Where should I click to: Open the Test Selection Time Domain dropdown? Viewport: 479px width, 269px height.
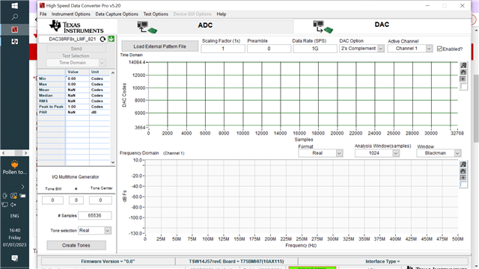(76, 63)
